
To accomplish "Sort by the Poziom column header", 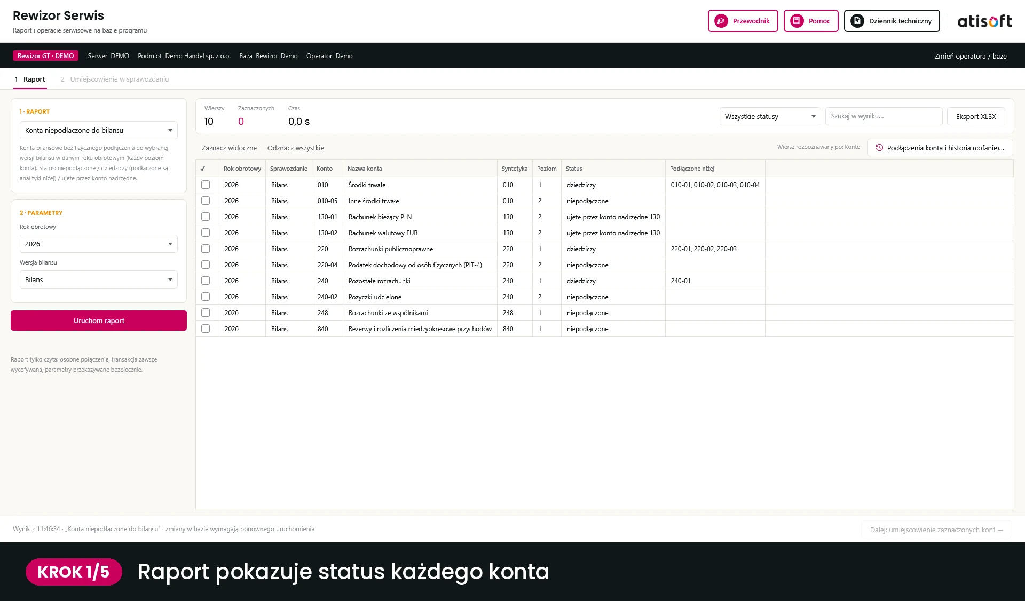I will coord(547,169).
